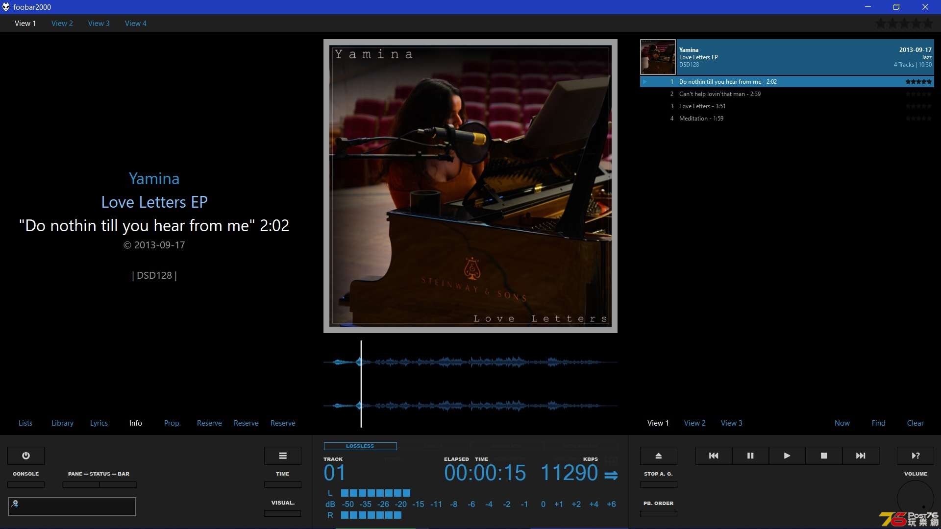Click the Find button in the playlist panel
This screenshot has width=941, height=529.
879,423
